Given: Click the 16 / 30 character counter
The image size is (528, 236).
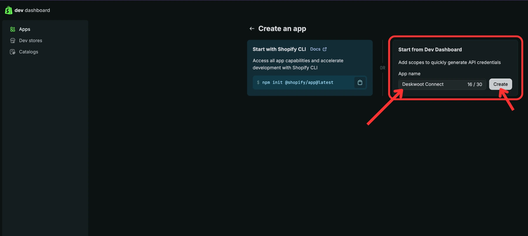Looking at the screenshot, I should (475, 84).
